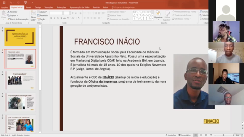
Task: Open Direção do Texto dropdown
Action: click(116, 12)
